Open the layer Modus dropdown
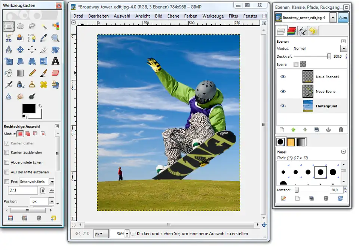 344,49
